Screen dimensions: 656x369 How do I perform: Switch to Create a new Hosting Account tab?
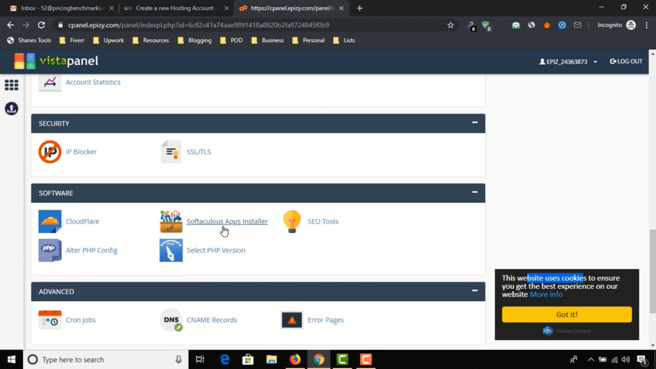tap(176, 8)
